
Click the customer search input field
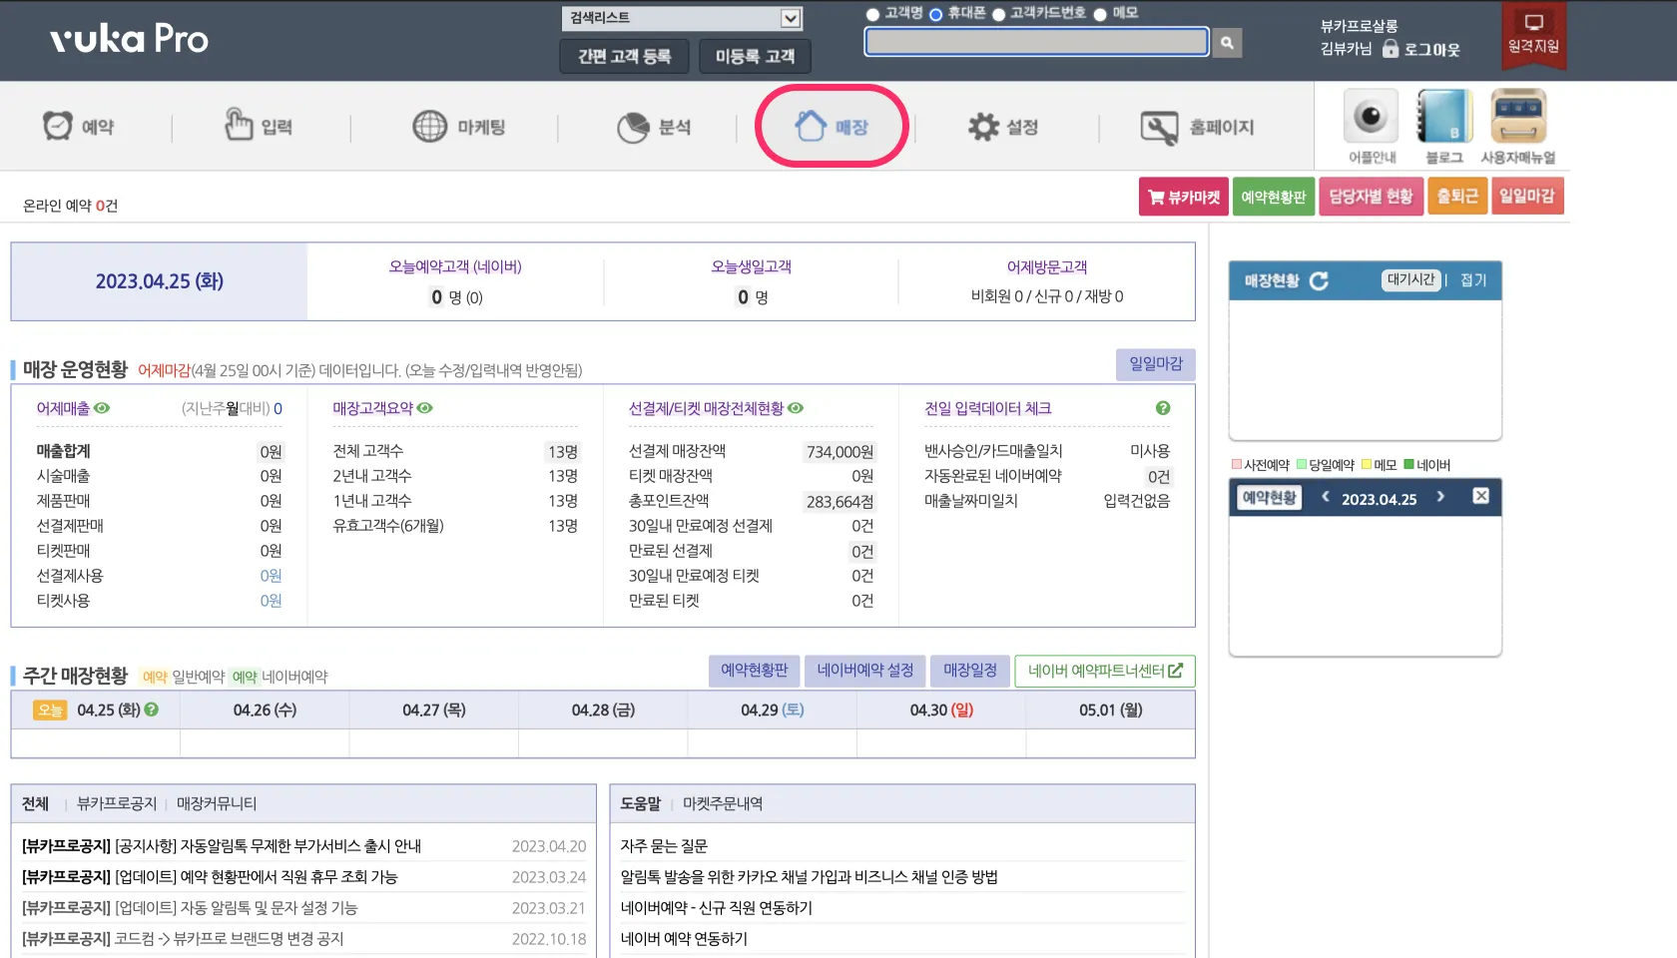pos(1036,42)
